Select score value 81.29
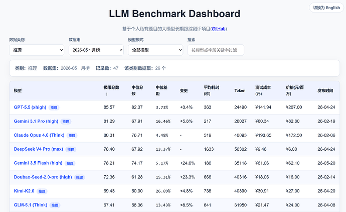 [109, 121]
